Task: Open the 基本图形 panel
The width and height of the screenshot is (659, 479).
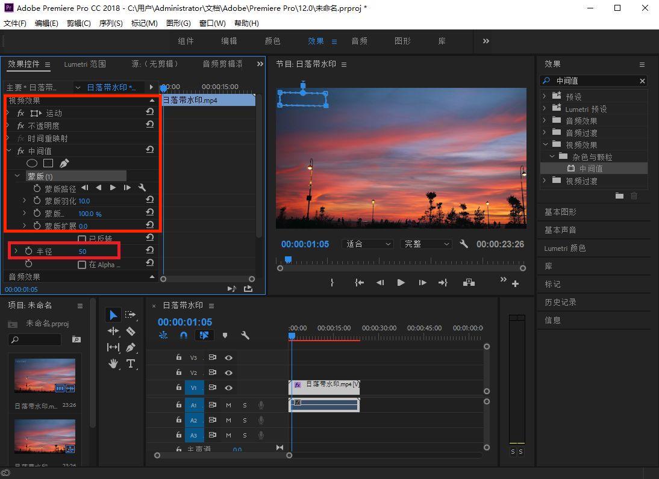Action: click(560, 212)
